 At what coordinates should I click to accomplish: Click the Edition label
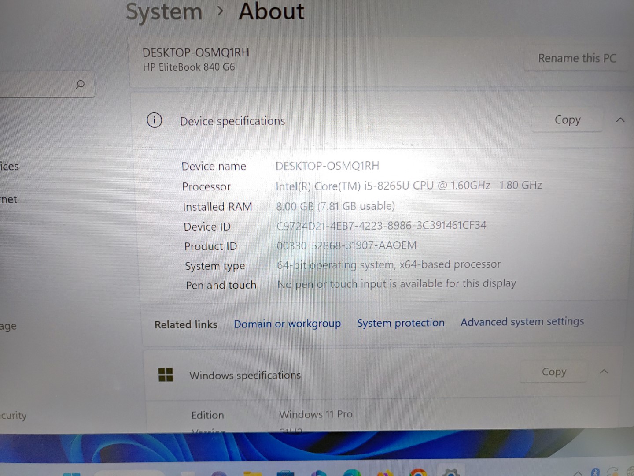(x=207, y=415)
